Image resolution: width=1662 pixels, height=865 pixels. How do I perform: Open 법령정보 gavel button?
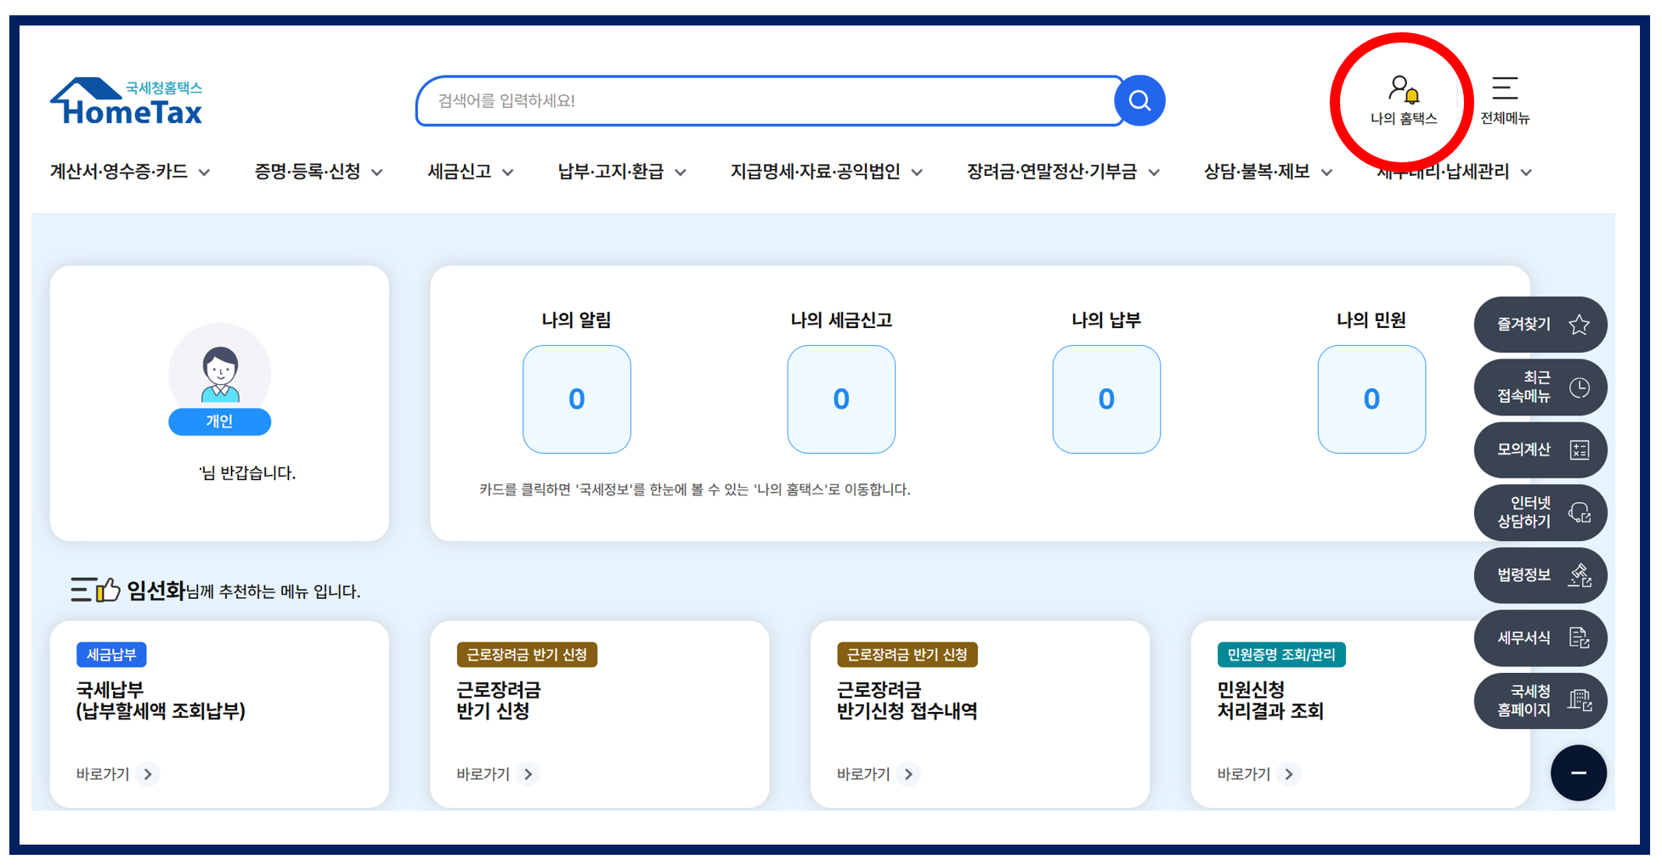(x=1540, y=575)
